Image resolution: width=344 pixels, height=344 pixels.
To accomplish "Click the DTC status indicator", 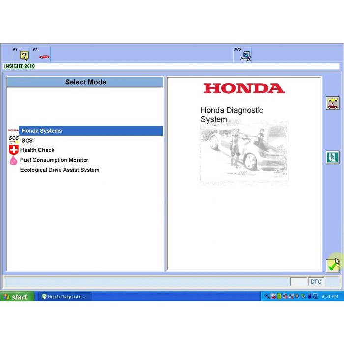I will pos(315,282).
